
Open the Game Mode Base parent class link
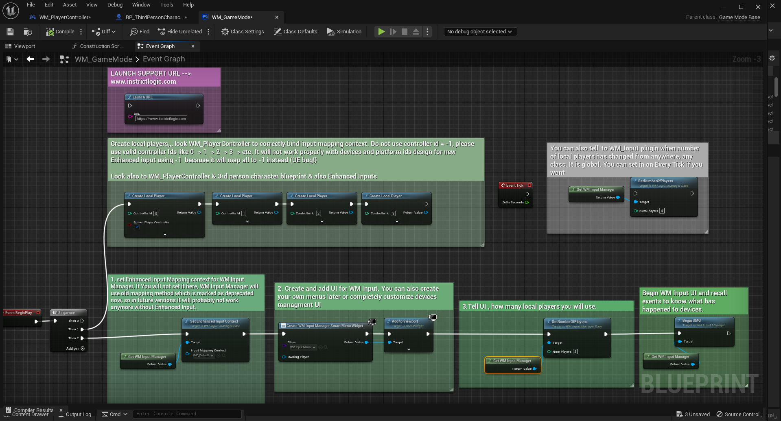point(739,17)
